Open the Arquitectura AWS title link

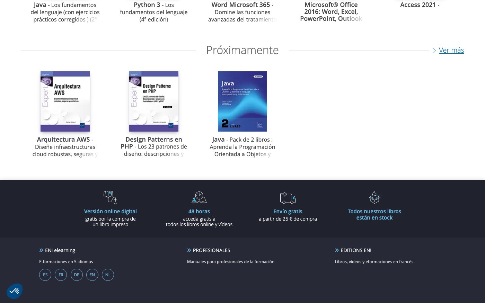click(x=65, y=147)
